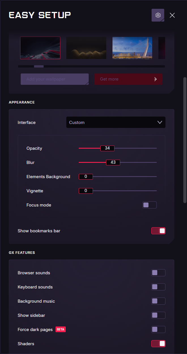Click the Elements Background slider track

coord(125,177)
